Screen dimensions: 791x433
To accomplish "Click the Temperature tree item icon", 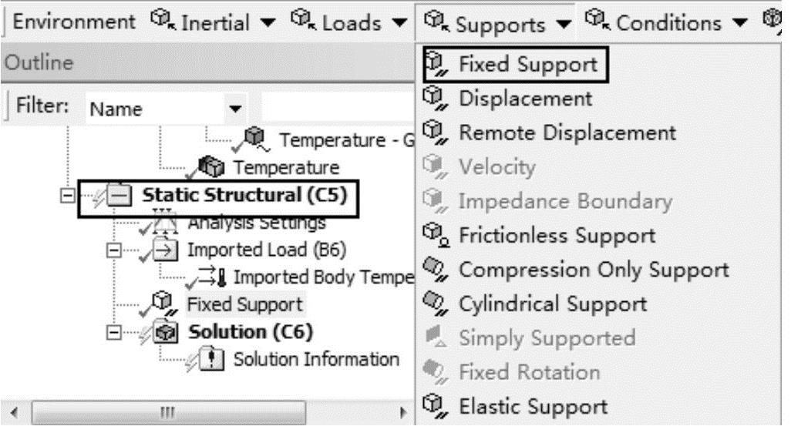I will [x=211, y=167].
